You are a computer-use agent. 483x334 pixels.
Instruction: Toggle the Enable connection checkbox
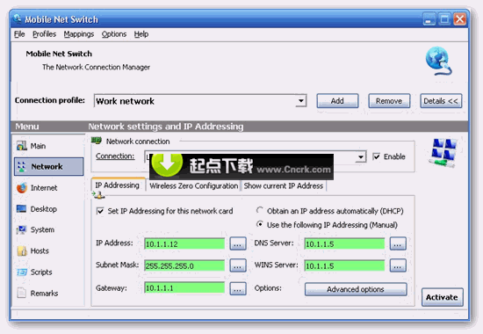tap(376, 156)
